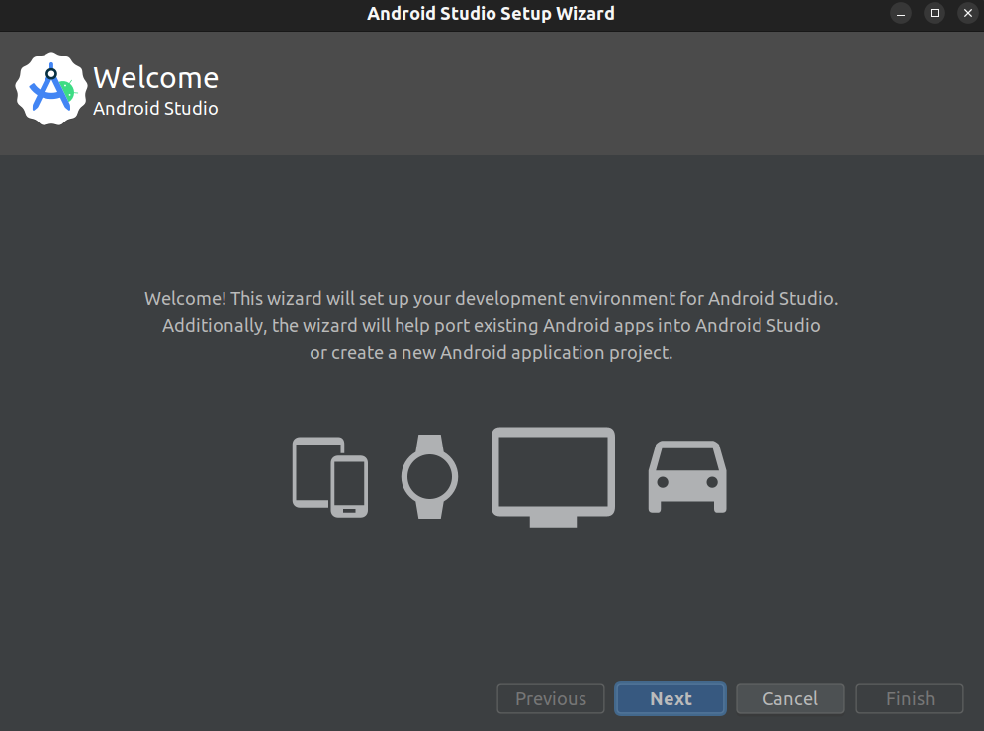Maximize the Setup Wizard window
984x731 pixels.
pos(935,13)
